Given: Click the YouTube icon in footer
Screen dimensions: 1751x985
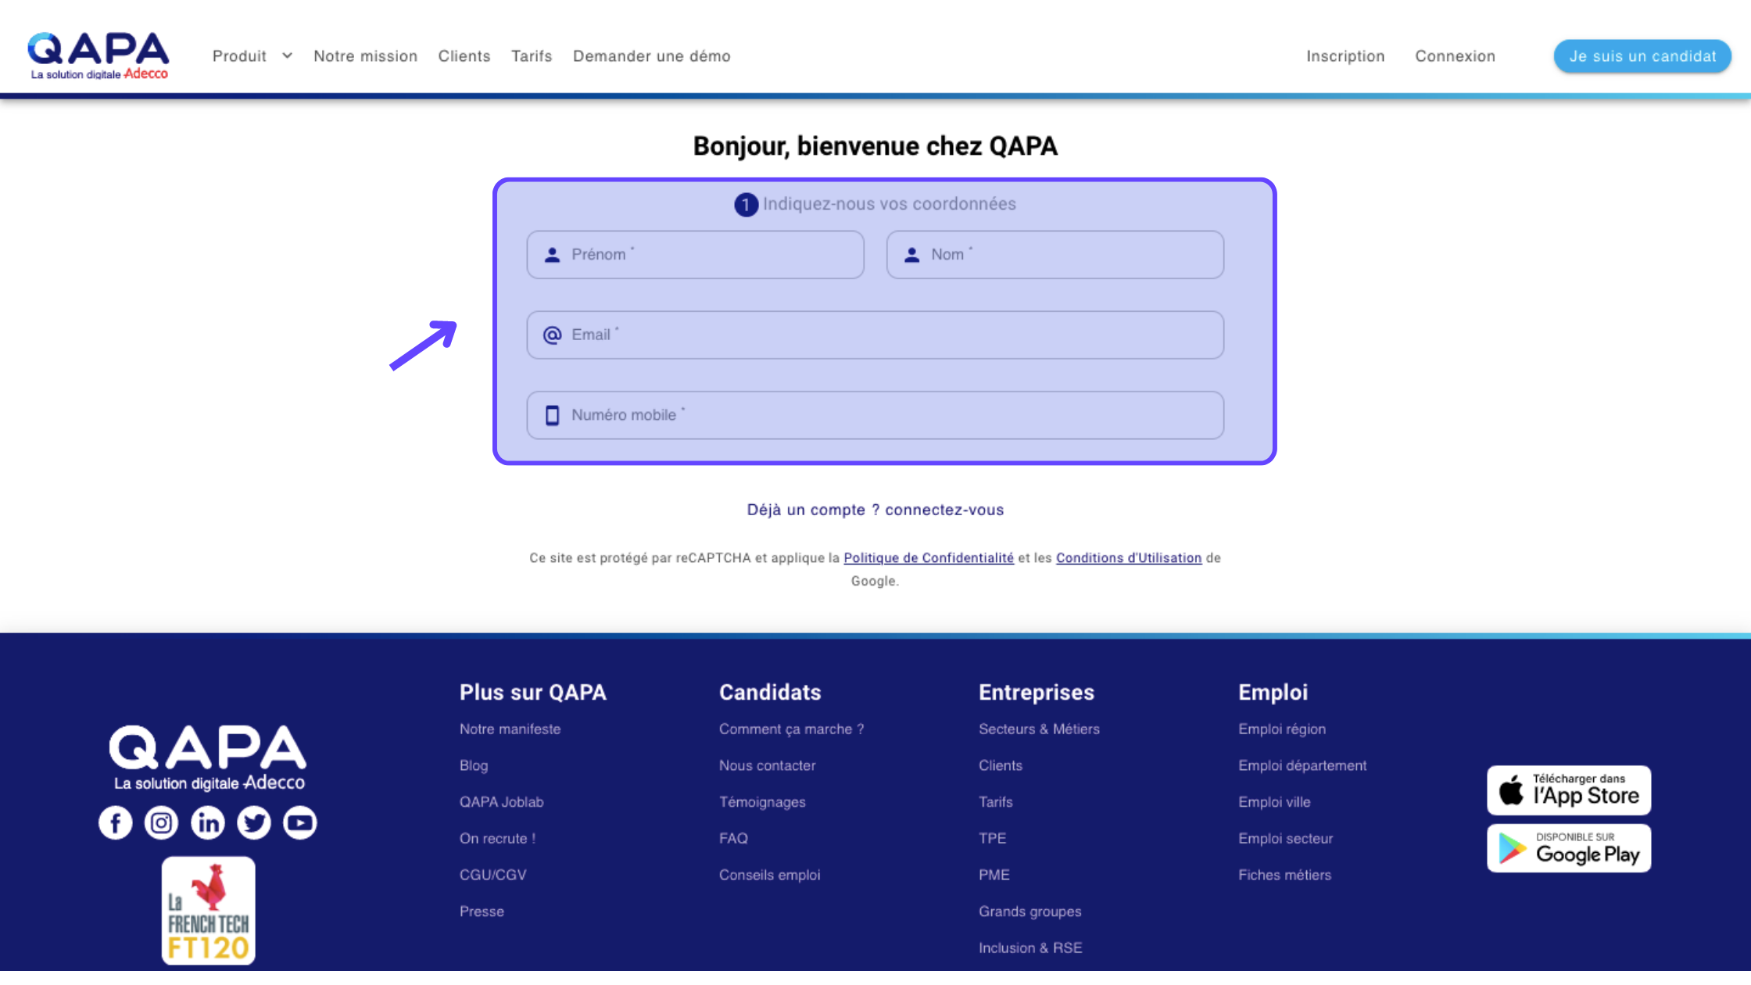Looking at the screenshot, I should click(300, 823).
